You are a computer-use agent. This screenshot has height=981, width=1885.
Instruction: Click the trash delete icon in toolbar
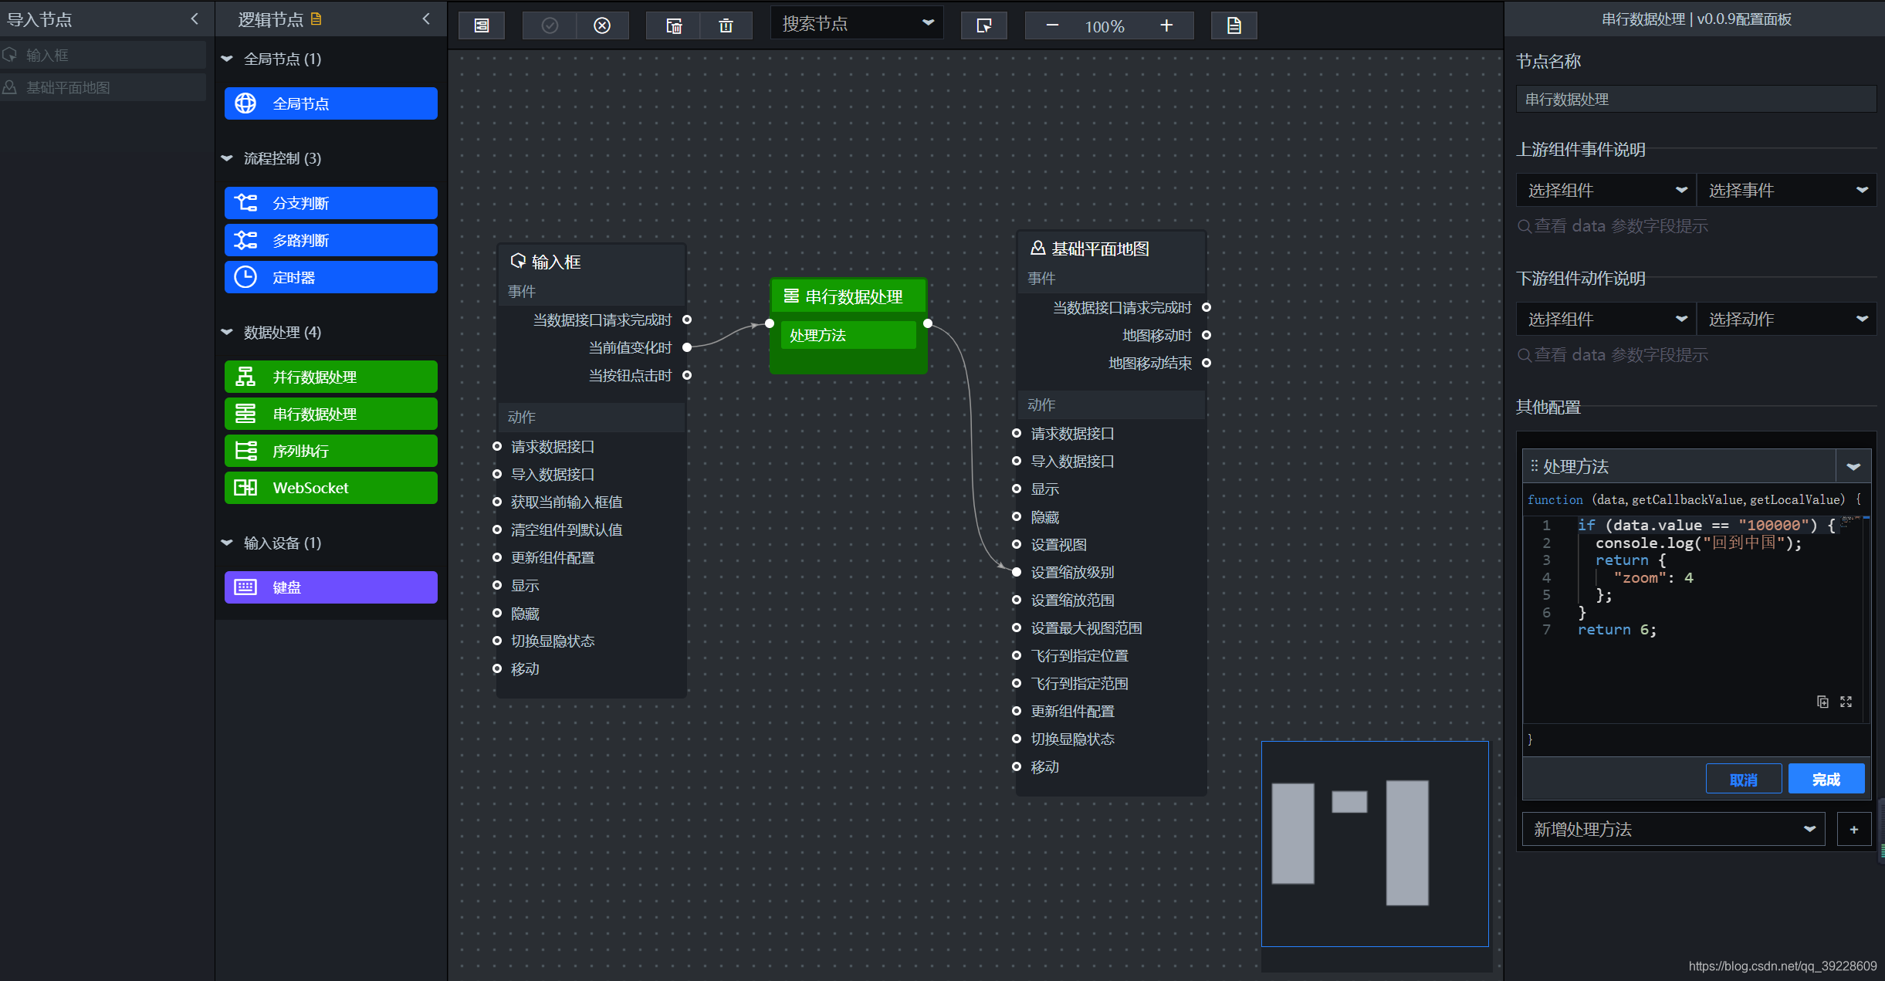pyautogui.click(x=726, y=25)
